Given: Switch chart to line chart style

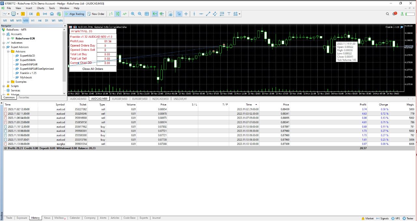Looking at the screenshot, I should point(125,14).
